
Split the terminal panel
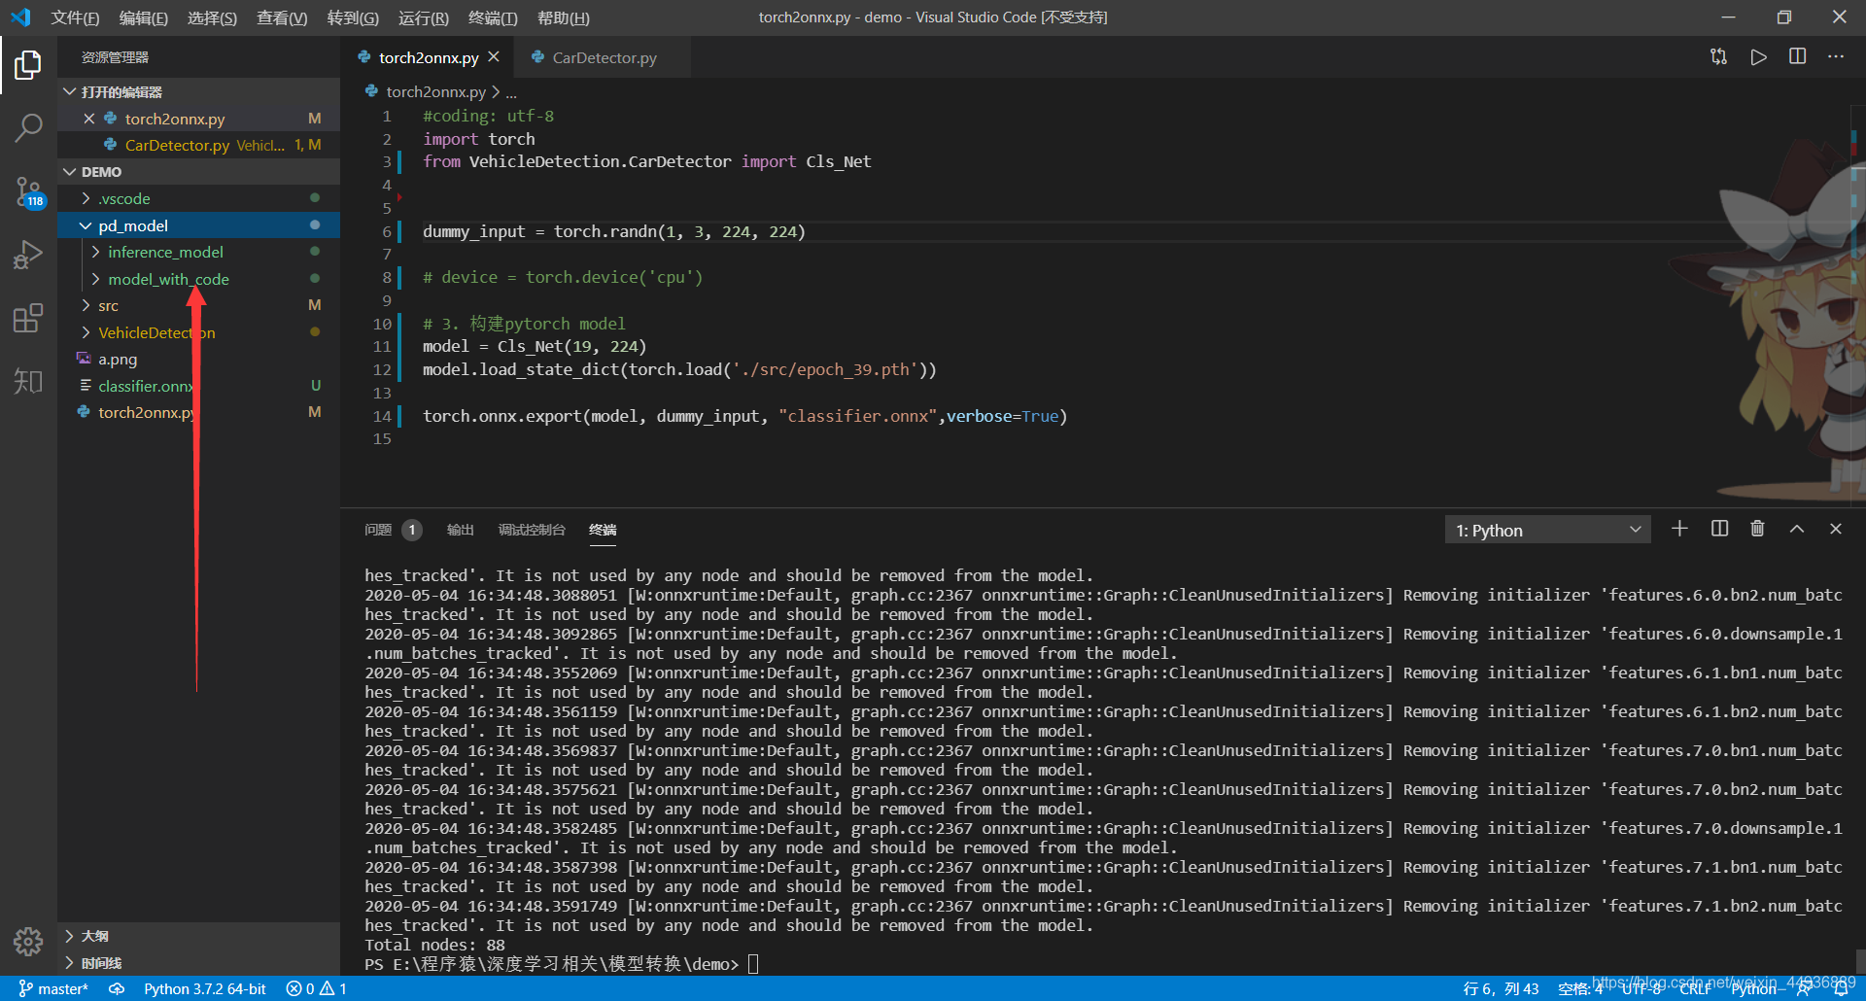pos(1719,529)
